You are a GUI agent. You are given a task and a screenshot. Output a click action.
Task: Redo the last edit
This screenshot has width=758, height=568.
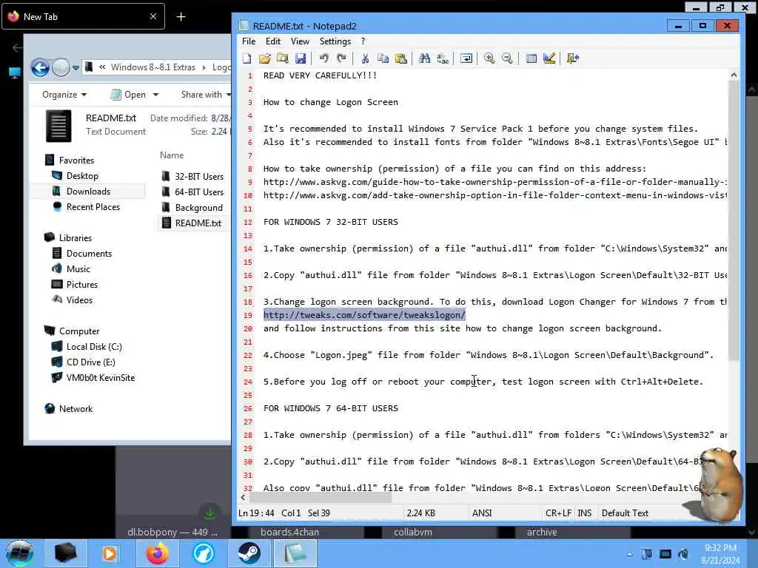[342, 58]
